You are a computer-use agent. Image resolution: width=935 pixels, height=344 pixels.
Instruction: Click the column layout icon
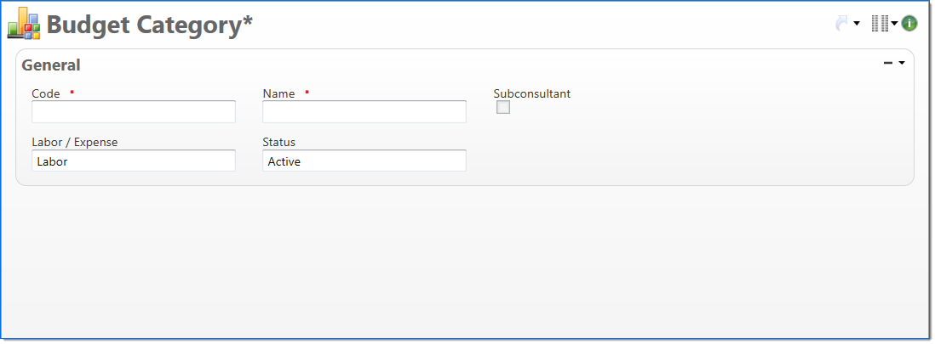pos(880,24)
